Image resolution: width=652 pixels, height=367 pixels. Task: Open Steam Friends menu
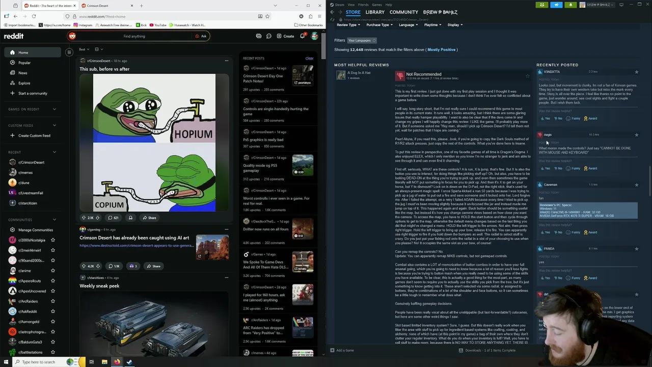click(x=363, y=5)
